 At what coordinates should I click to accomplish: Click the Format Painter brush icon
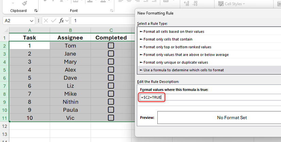coord(25,3)
